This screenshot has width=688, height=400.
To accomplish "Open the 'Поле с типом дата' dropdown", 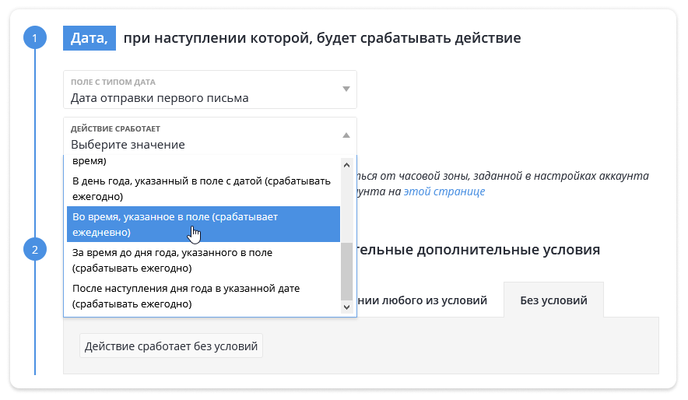I will pyautogui.click(x=209, y=89).
